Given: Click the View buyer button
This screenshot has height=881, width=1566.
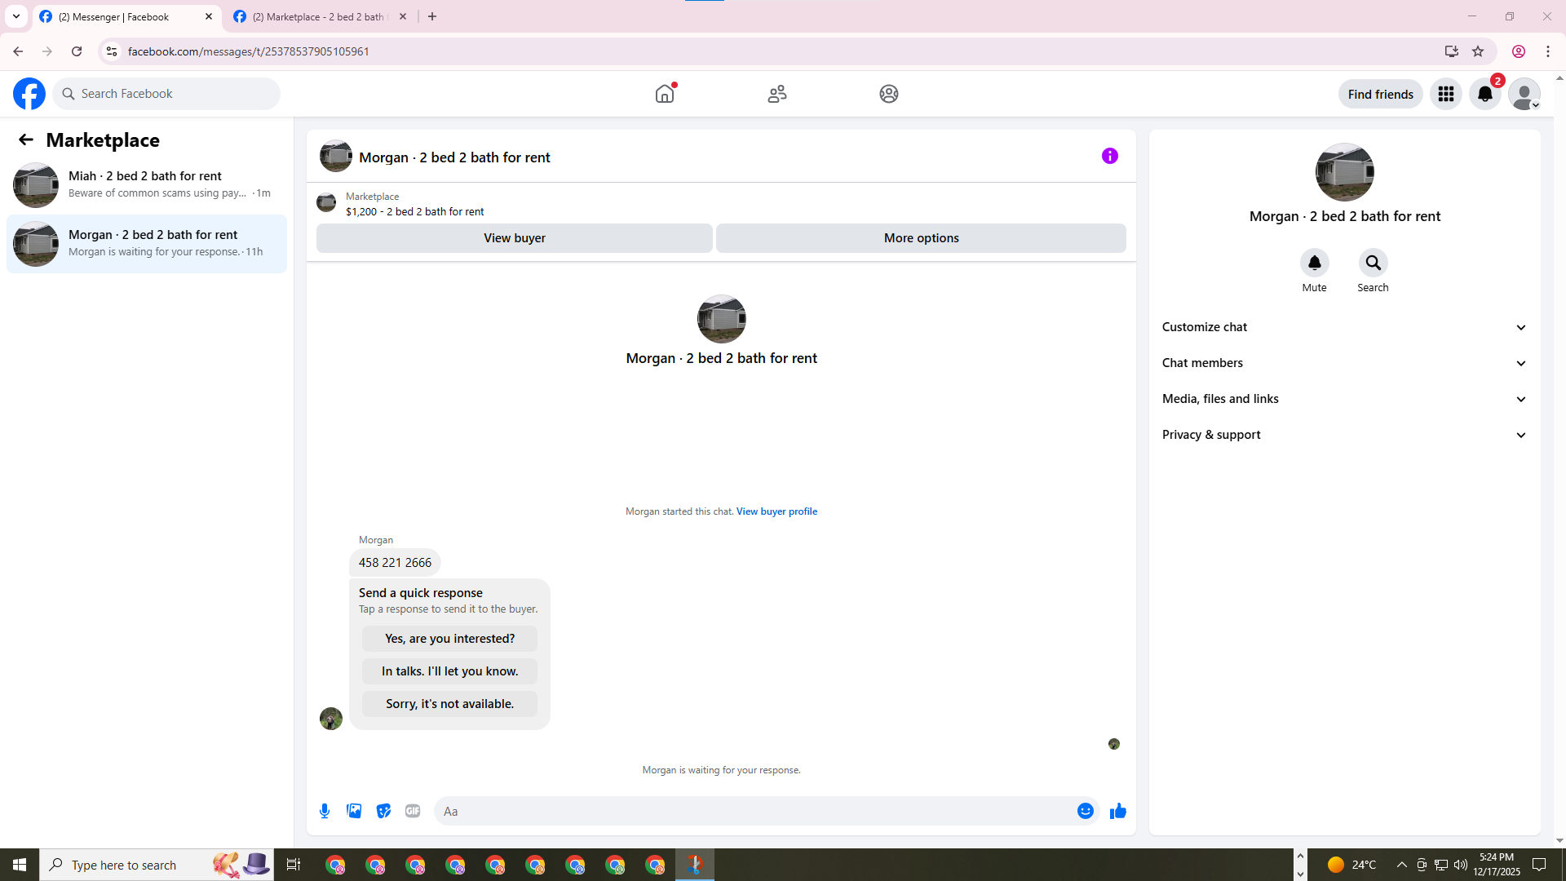Looking at the screenshot, I should [514, 238].
